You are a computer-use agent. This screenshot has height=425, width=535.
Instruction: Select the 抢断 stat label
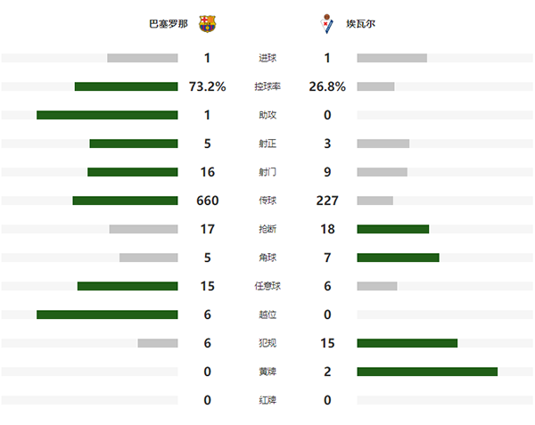tap(267, 229)
